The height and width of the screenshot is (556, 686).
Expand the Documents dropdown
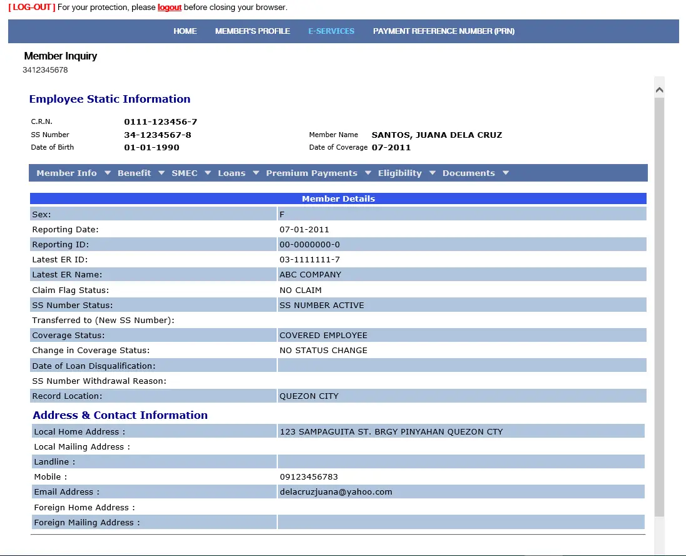469,173
